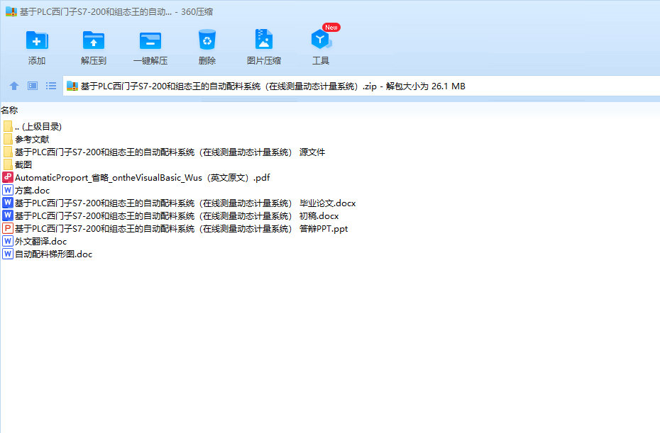Open the 工具 (Tools) icon

pyautogui.click(x=321, y=40)
